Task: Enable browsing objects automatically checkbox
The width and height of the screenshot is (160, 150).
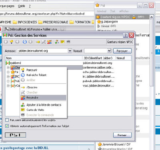Action: tap(7, 120)
